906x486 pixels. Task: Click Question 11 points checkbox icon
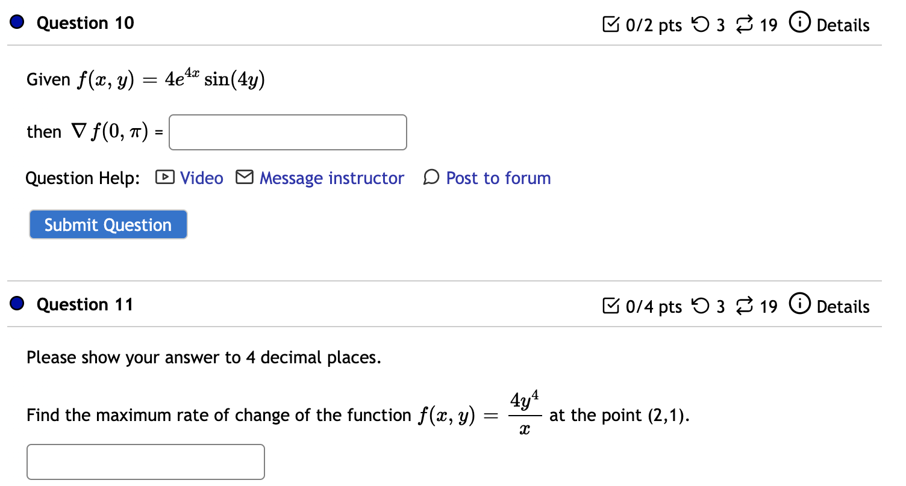tap(611, 306)
